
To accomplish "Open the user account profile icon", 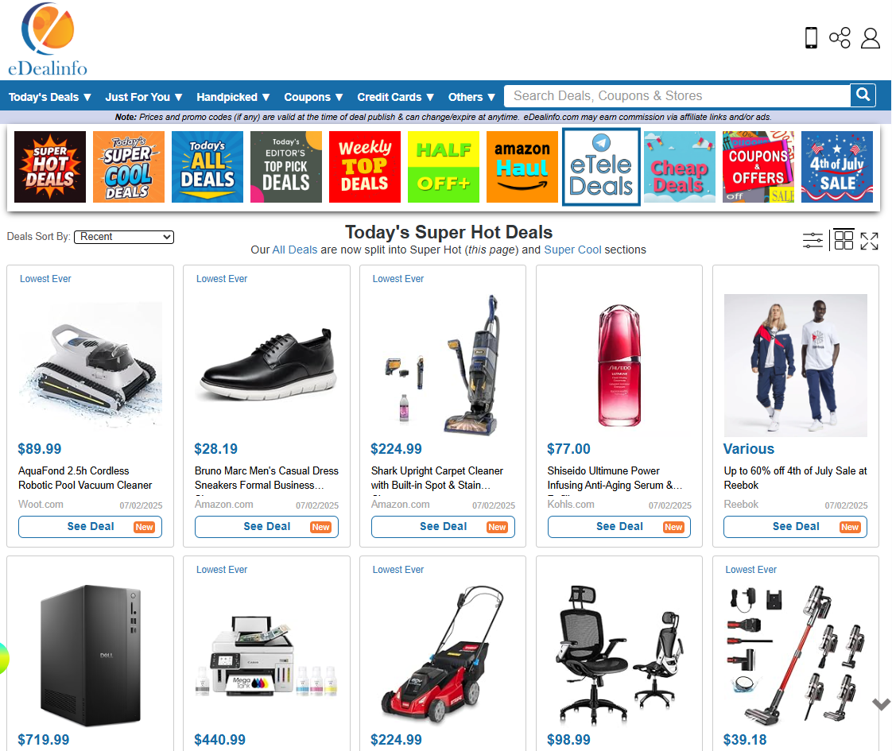I will 871,38.
